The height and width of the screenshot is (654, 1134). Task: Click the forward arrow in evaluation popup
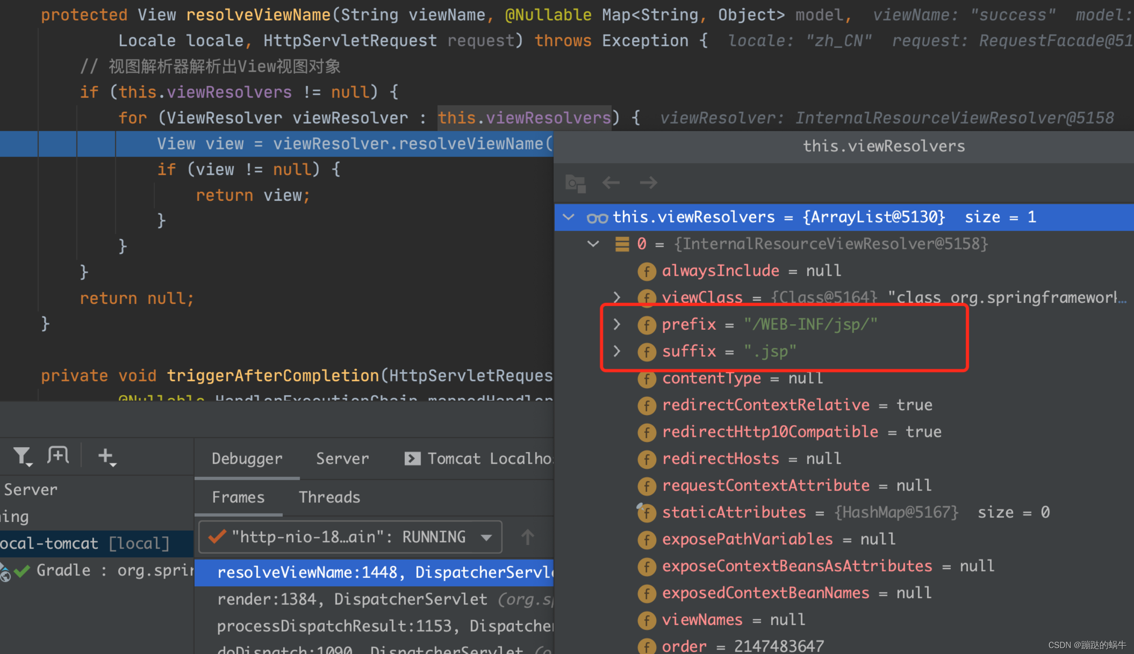tap(648, 183)
